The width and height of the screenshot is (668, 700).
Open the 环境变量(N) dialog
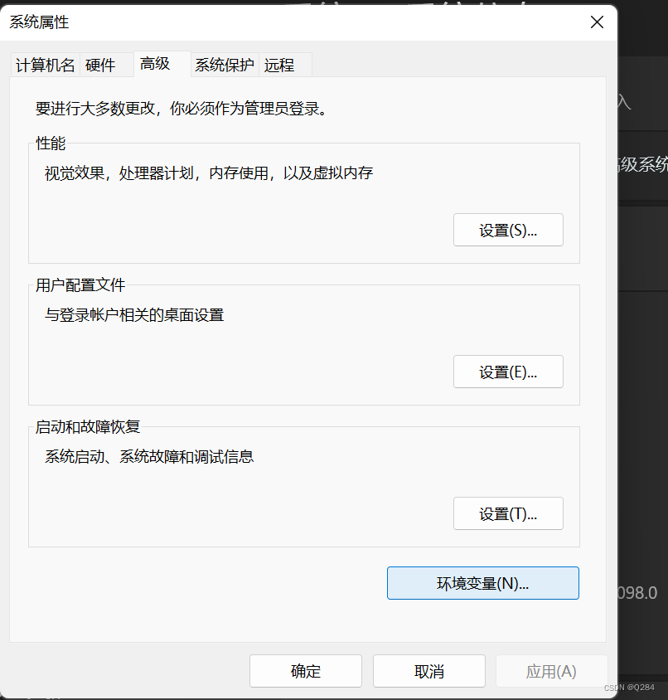483,583
